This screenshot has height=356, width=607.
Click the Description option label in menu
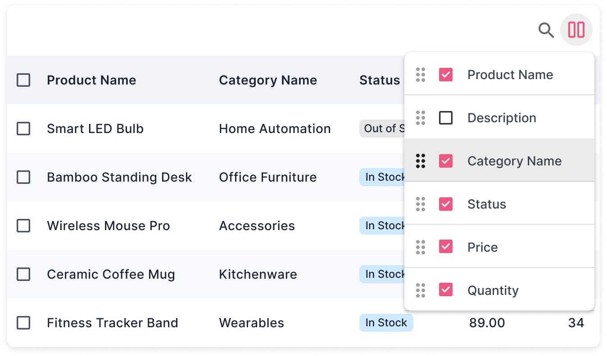[x=502, y=118]
